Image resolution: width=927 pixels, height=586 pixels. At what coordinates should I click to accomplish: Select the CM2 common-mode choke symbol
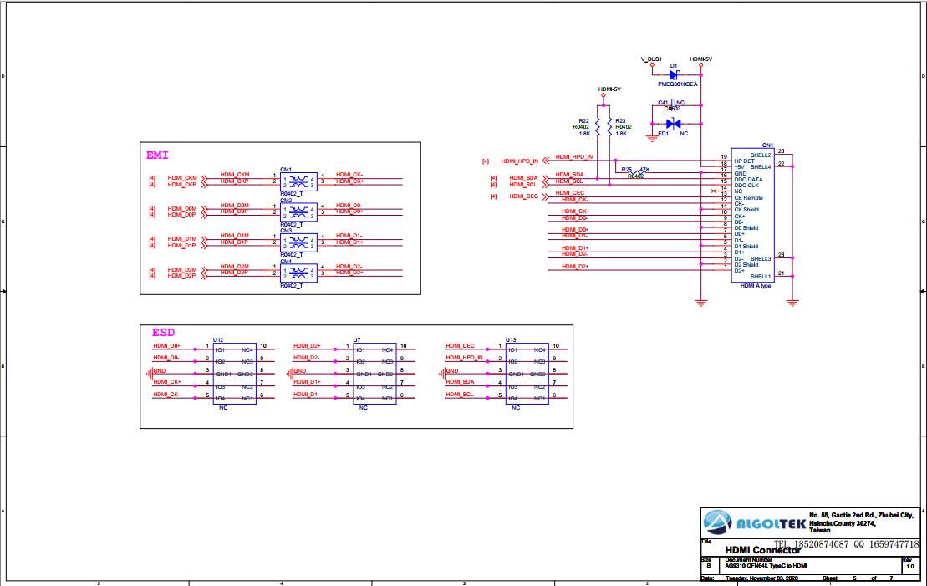[x=298, y=212]
